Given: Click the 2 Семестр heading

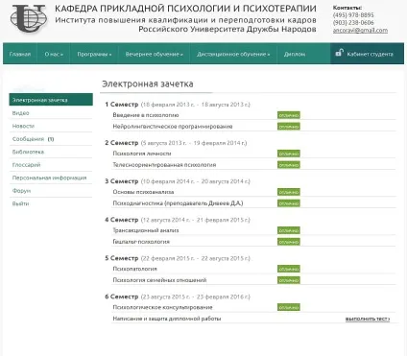Looking at the screenshot, I should pos(122,143).
